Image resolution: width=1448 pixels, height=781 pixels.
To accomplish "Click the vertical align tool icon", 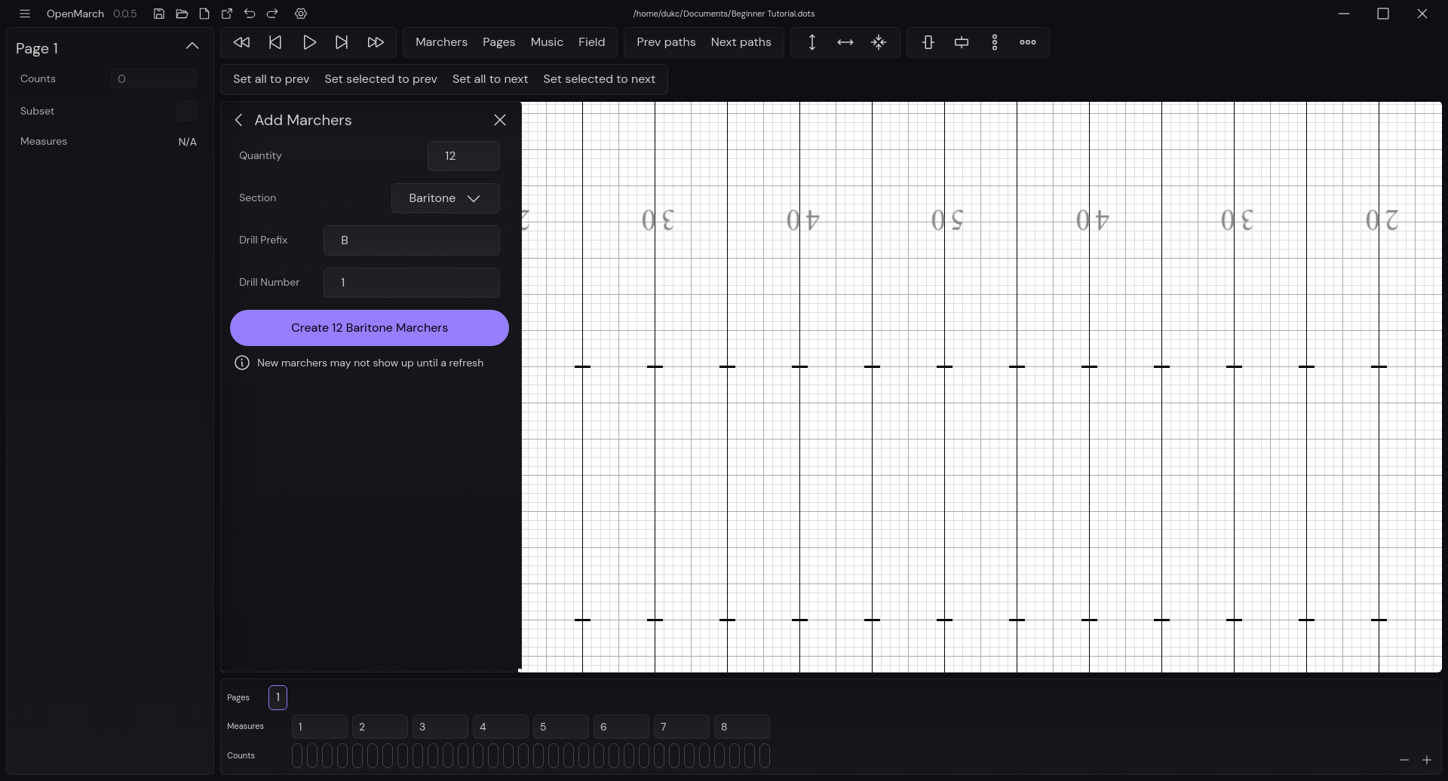I will tap(812, 42).
